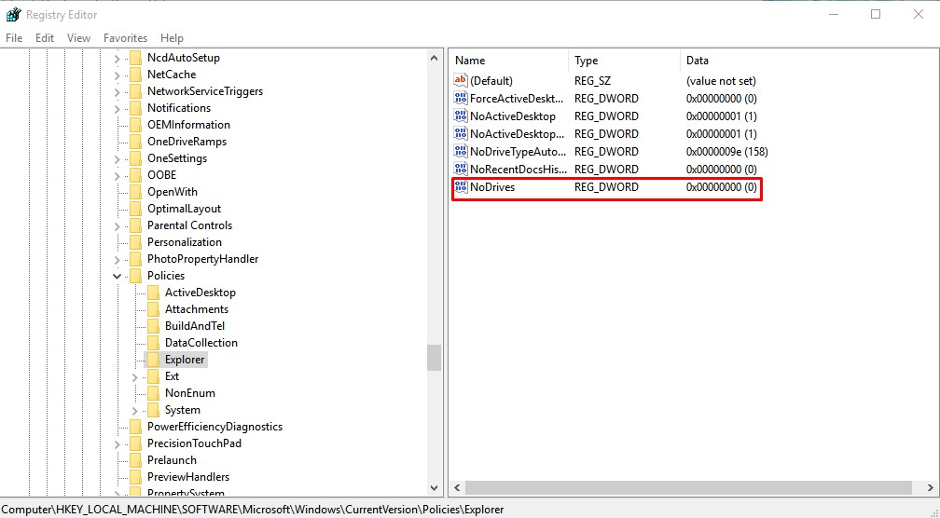Click the NcdAutoSetup folder icon
The height and width of the screenshot is (518, 940).
coord(136,58)
